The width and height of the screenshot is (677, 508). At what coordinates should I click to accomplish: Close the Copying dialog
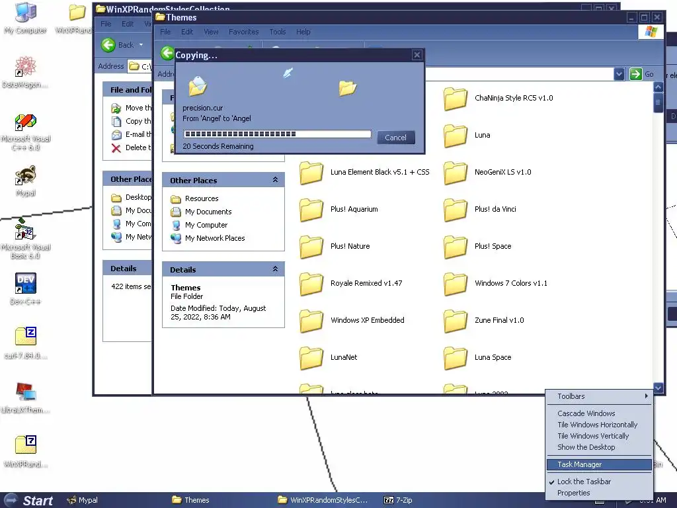point(417,55)
